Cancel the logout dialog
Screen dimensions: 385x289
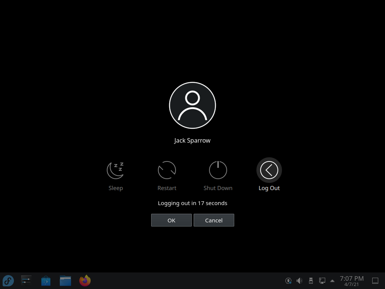214,220
